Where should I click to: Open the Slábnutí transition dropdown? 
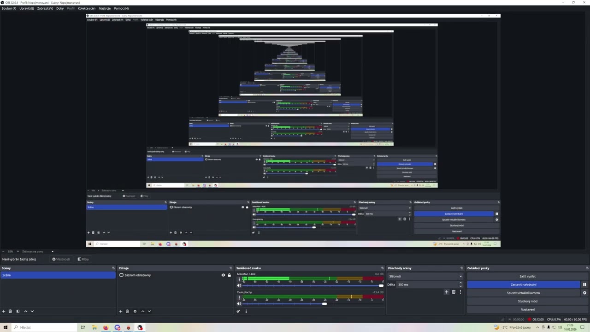click(x=425, y=276)
